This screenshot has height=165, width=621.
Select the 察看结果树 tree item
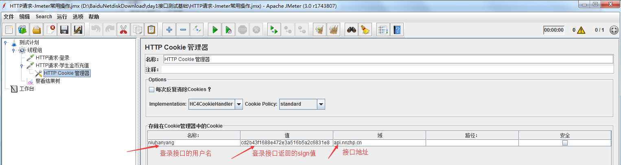[48, 81]
